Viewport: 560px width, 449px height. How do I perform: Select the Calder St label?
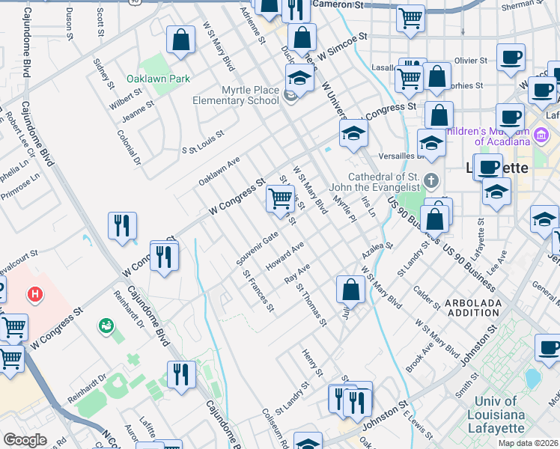coord(427,298)
